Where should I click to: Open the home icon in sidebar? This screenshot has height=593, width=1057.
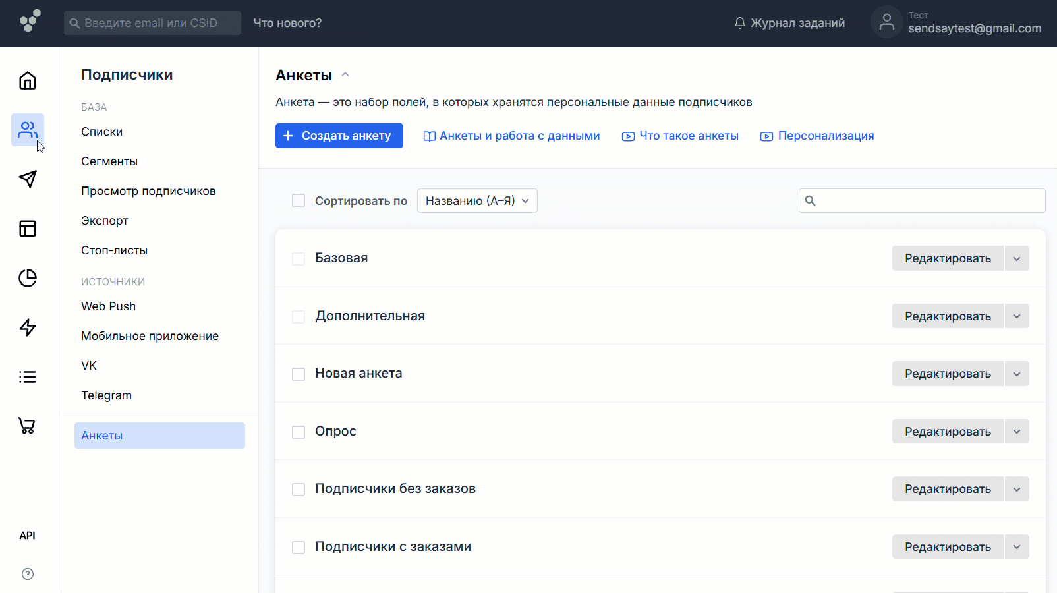point(28,81)
